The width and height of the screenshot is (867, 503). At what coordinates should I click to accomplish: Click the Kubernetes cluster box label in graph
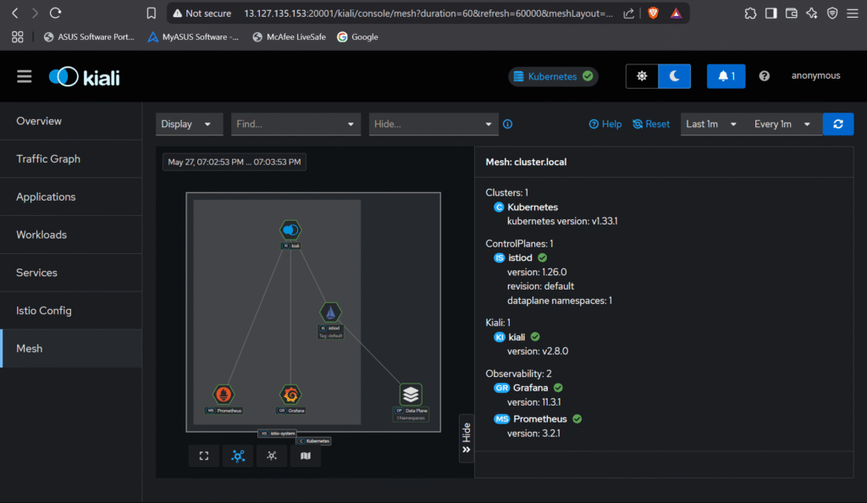click(x=314, y=441)
